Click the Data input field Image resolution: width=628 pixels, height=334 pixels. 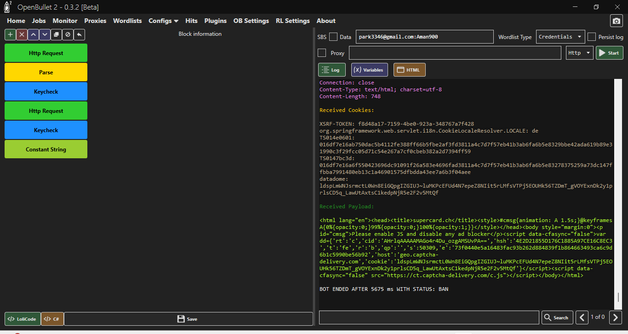[424, 37]
